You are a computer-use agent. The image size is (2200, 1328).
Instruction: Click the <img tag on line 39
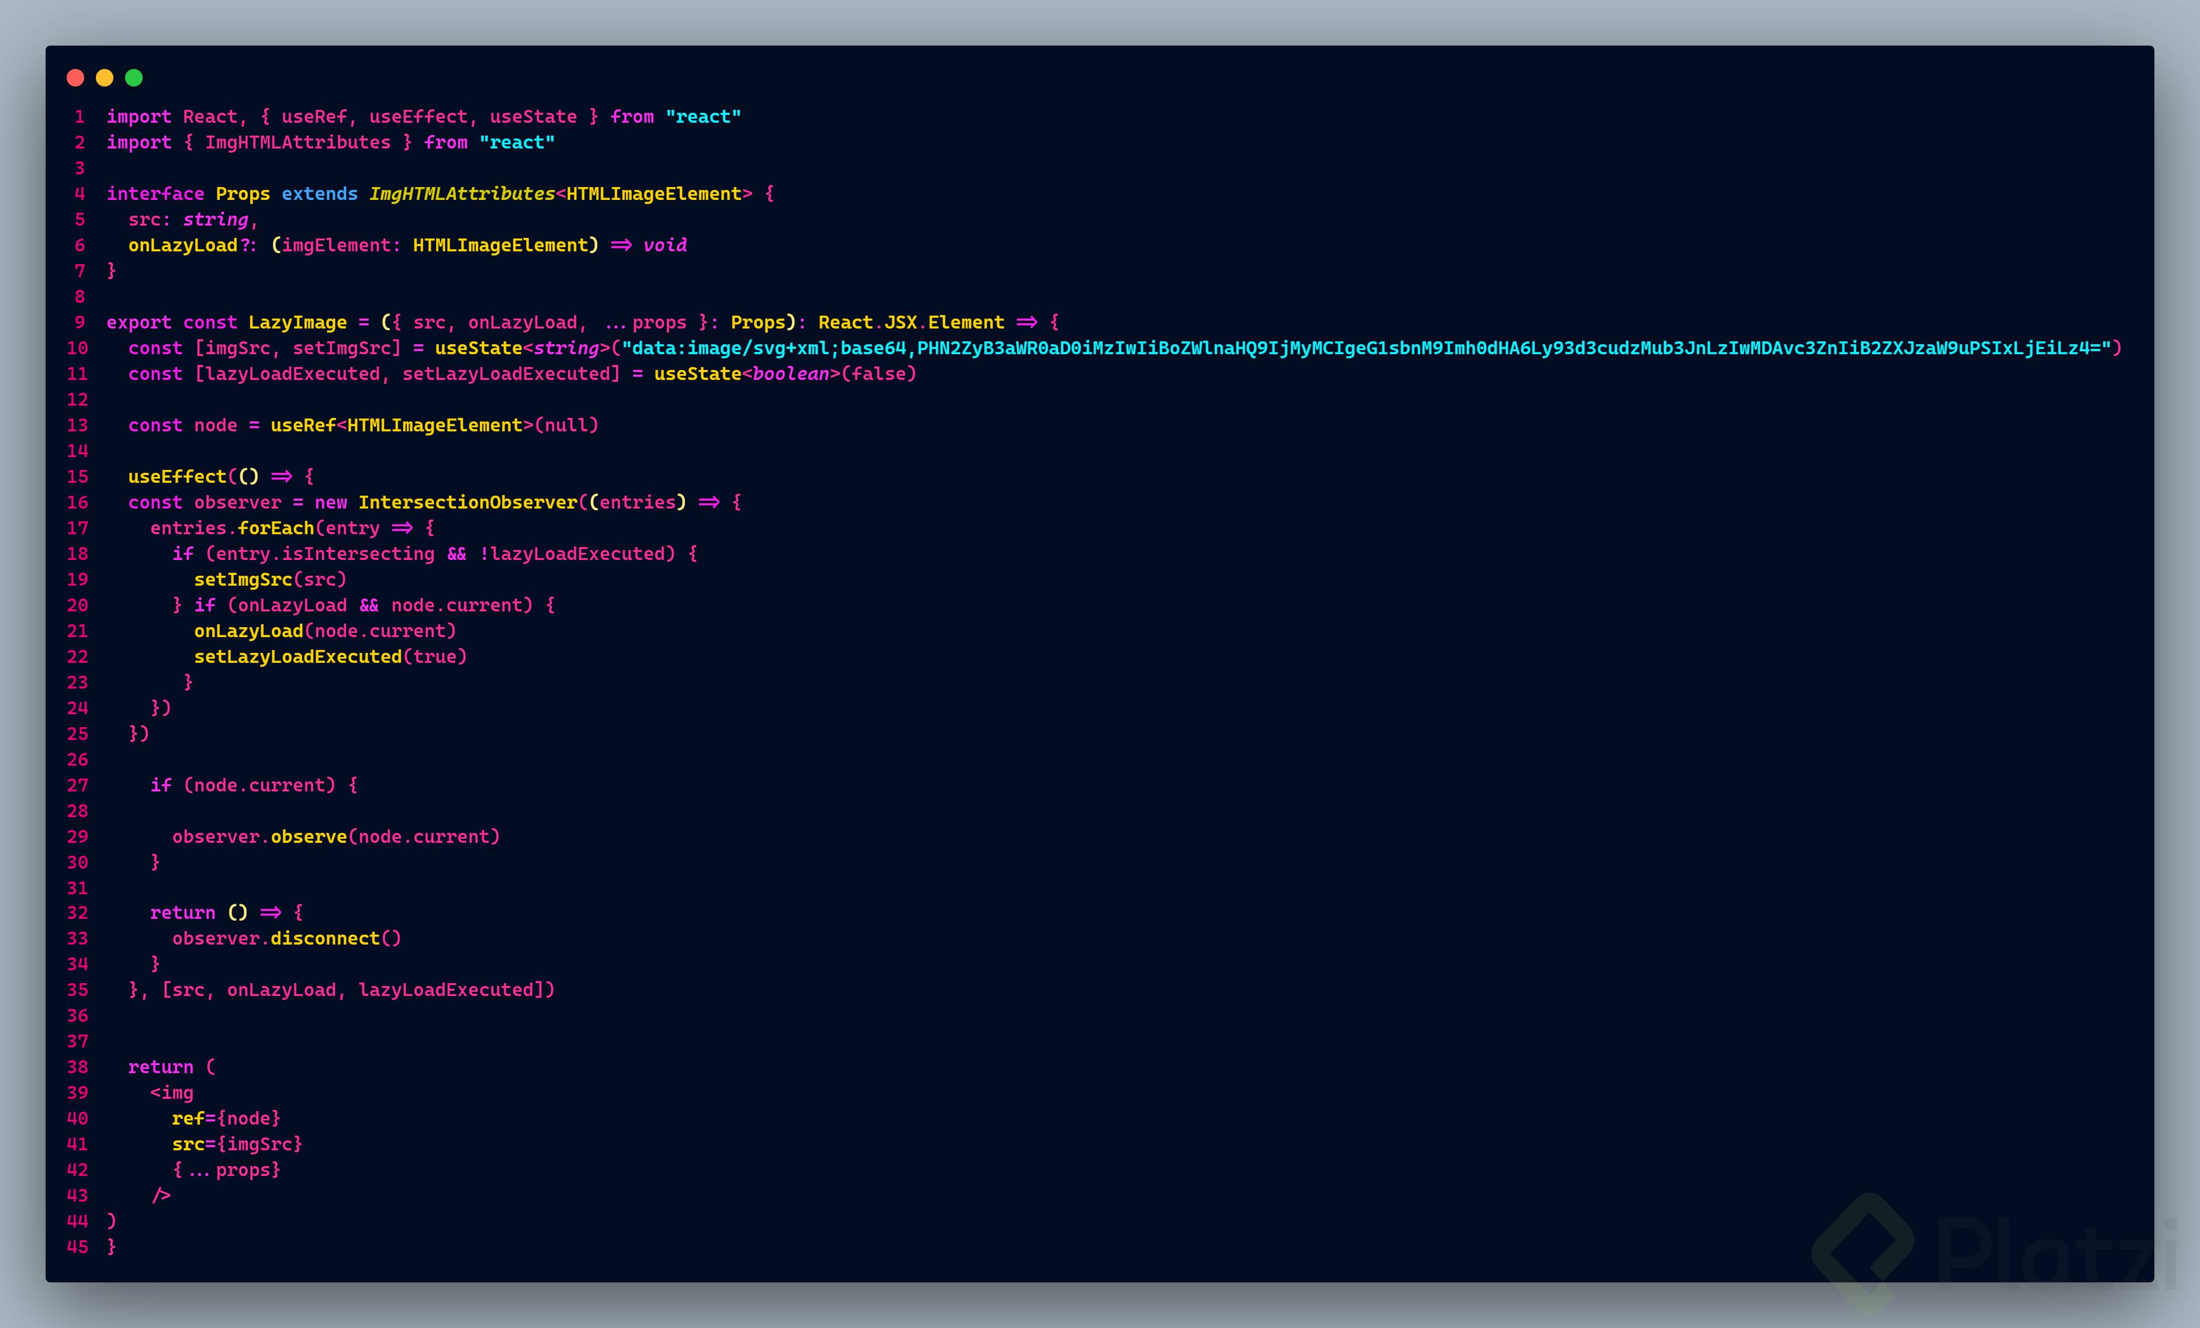click(x=171, y=1093)
